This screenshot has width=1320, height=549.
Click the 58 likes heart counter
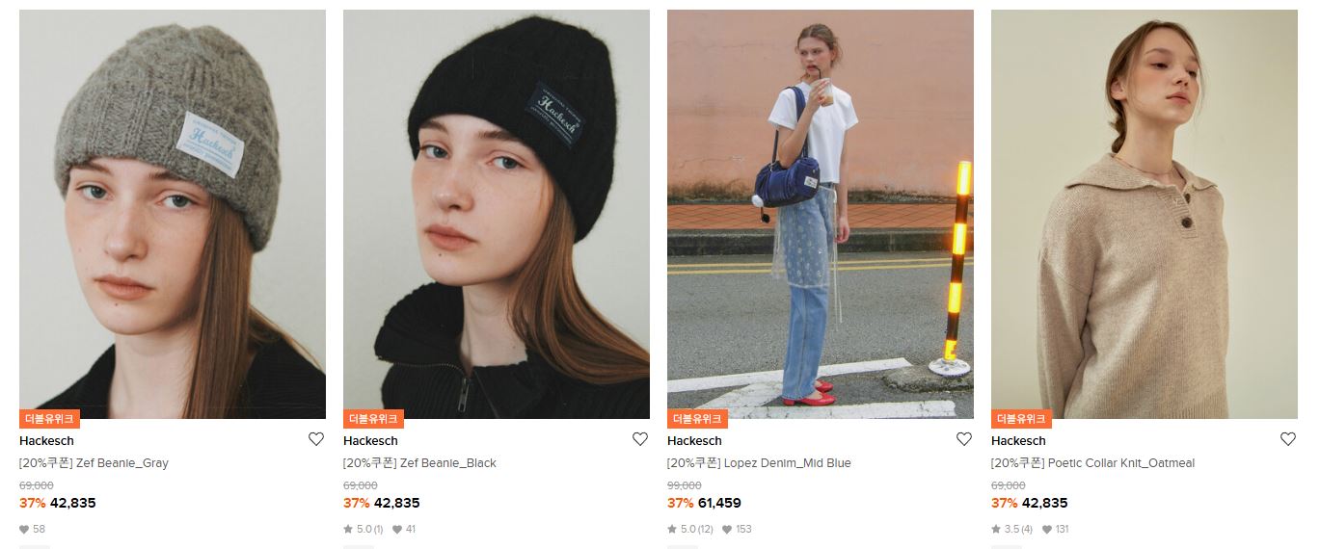pos(32,529)
